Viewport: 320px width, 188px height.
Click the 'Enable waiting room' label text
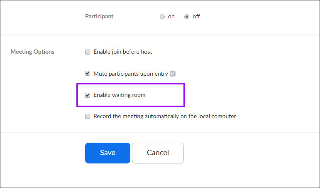point(119,95)
